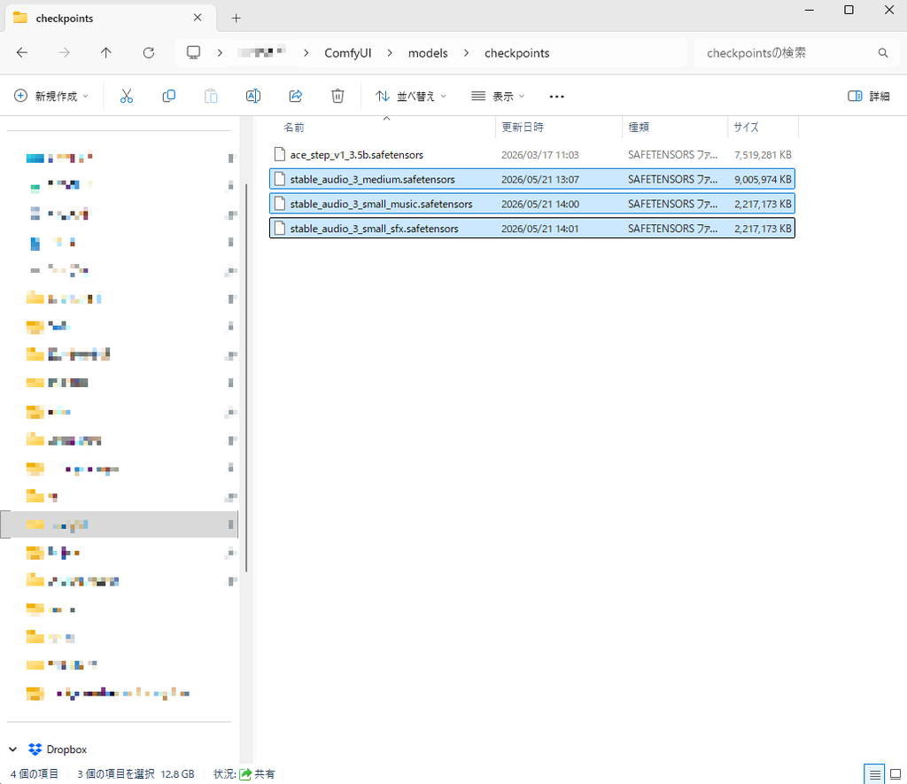Select stable_audio_3_small_sfx.safetensors file name
This screenshot has height=784, width=907.
[x=375, y=229]
